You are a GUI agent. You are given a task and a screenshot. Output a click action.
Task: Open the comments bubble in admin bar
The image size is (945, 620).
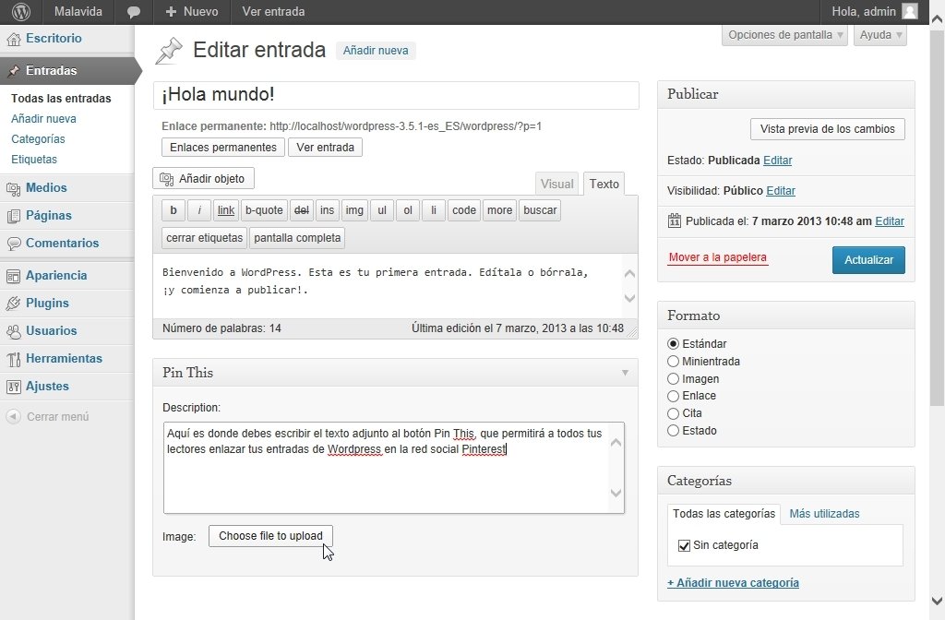pos(134,12)
